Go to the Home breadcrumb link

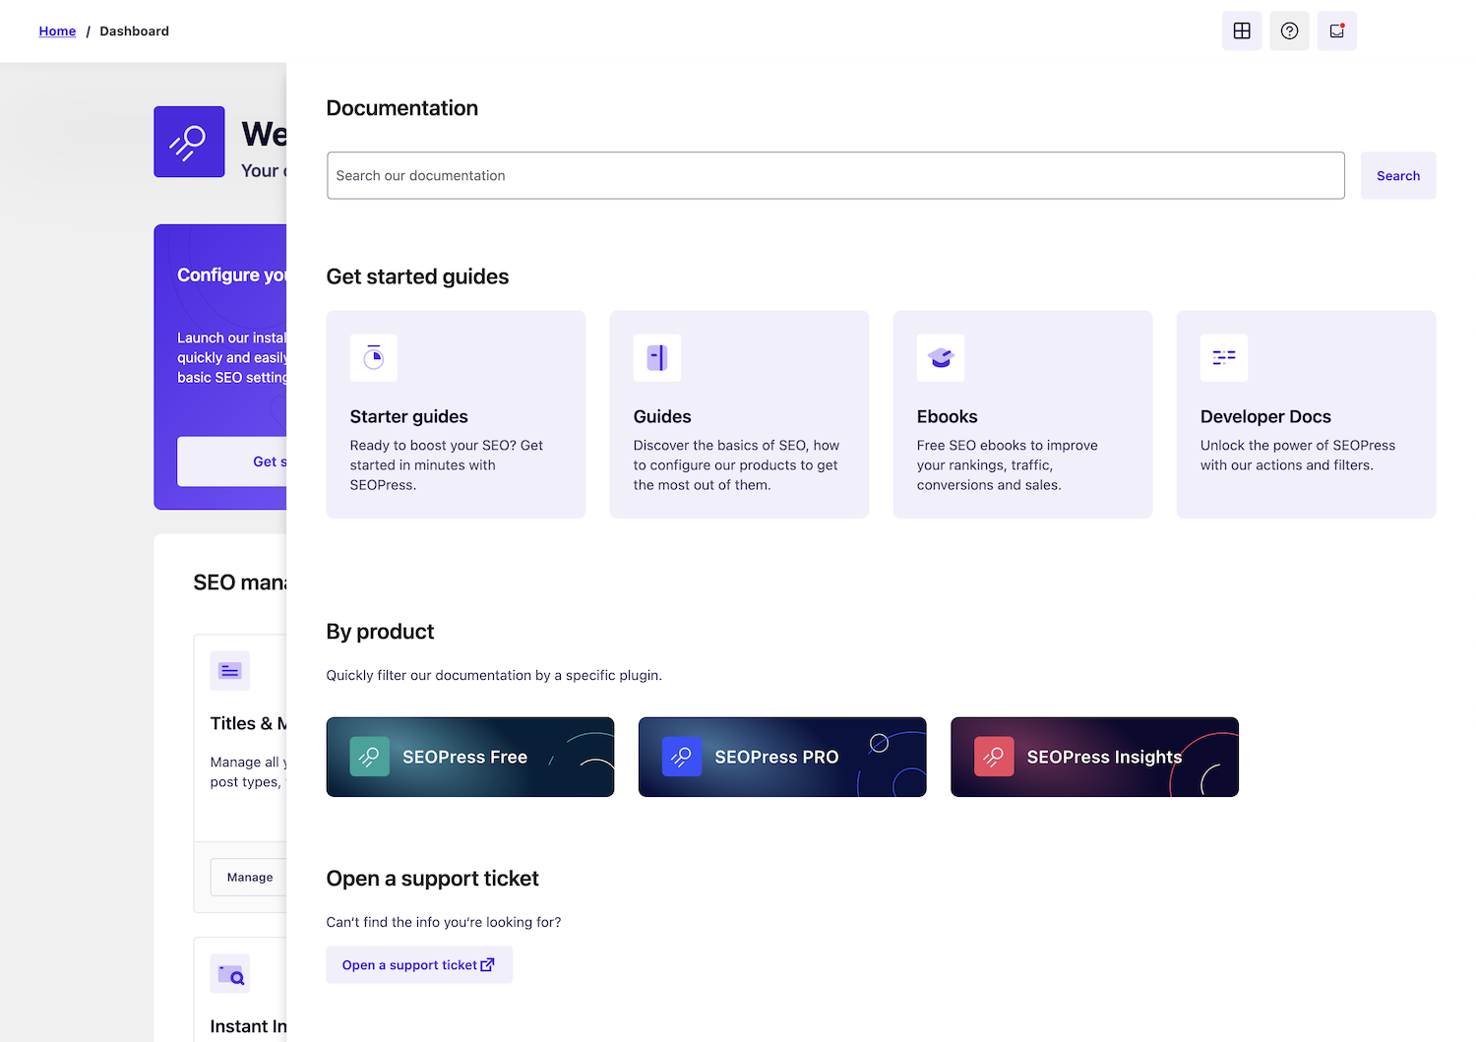57,31
